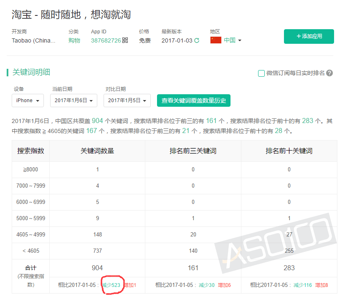
Task: Select the 4605～4999 row label
Action: point(31,234)
